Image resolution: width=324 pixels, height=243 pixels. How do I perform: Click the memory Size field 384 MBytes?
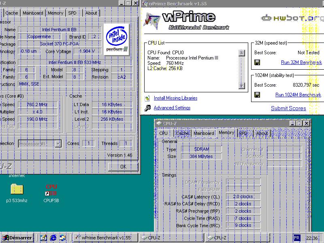(x=201, y=156)
